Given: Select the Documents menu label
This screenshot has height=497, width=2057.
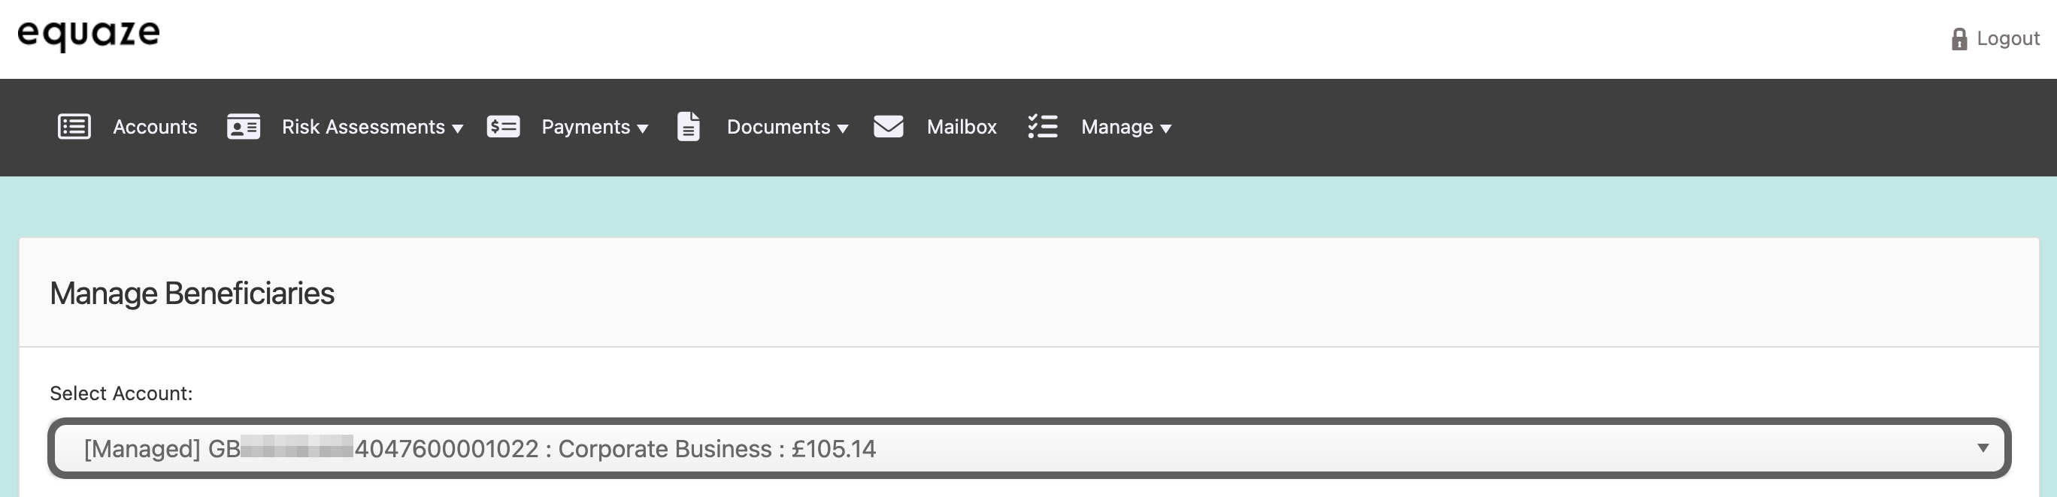Looking at the screenshot, I should click(x=777, y=127).
